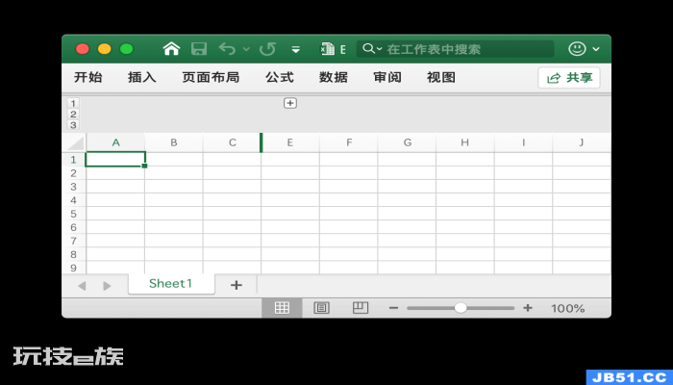Image resolution: width=673 pixels, height=385 pixels.
Task: Switch to the 页面布局 tab
Action: pyautogui.click(x=211, y=77)
